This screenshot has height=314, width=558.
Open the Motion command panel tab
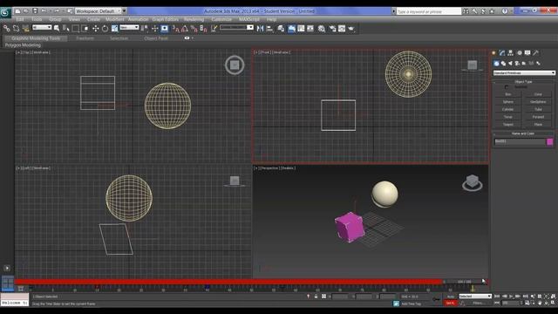[x=520, y=52]
